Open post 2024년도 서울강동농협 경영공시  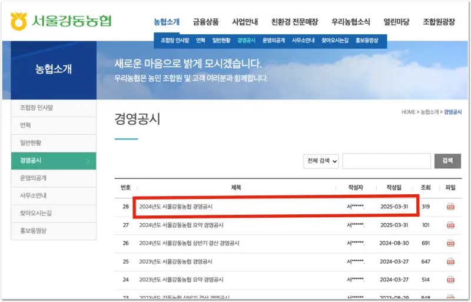click(175, 207)
